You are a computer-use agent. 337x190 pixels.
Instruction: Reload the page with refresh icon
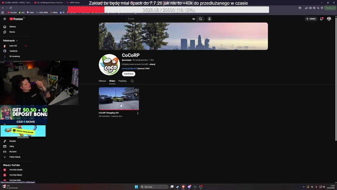click(x=11, y=8)
